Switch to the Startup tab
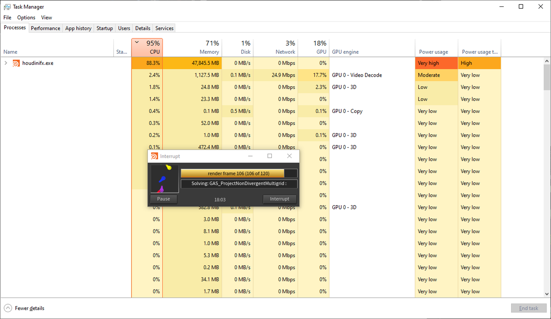 tap(105, 28)
